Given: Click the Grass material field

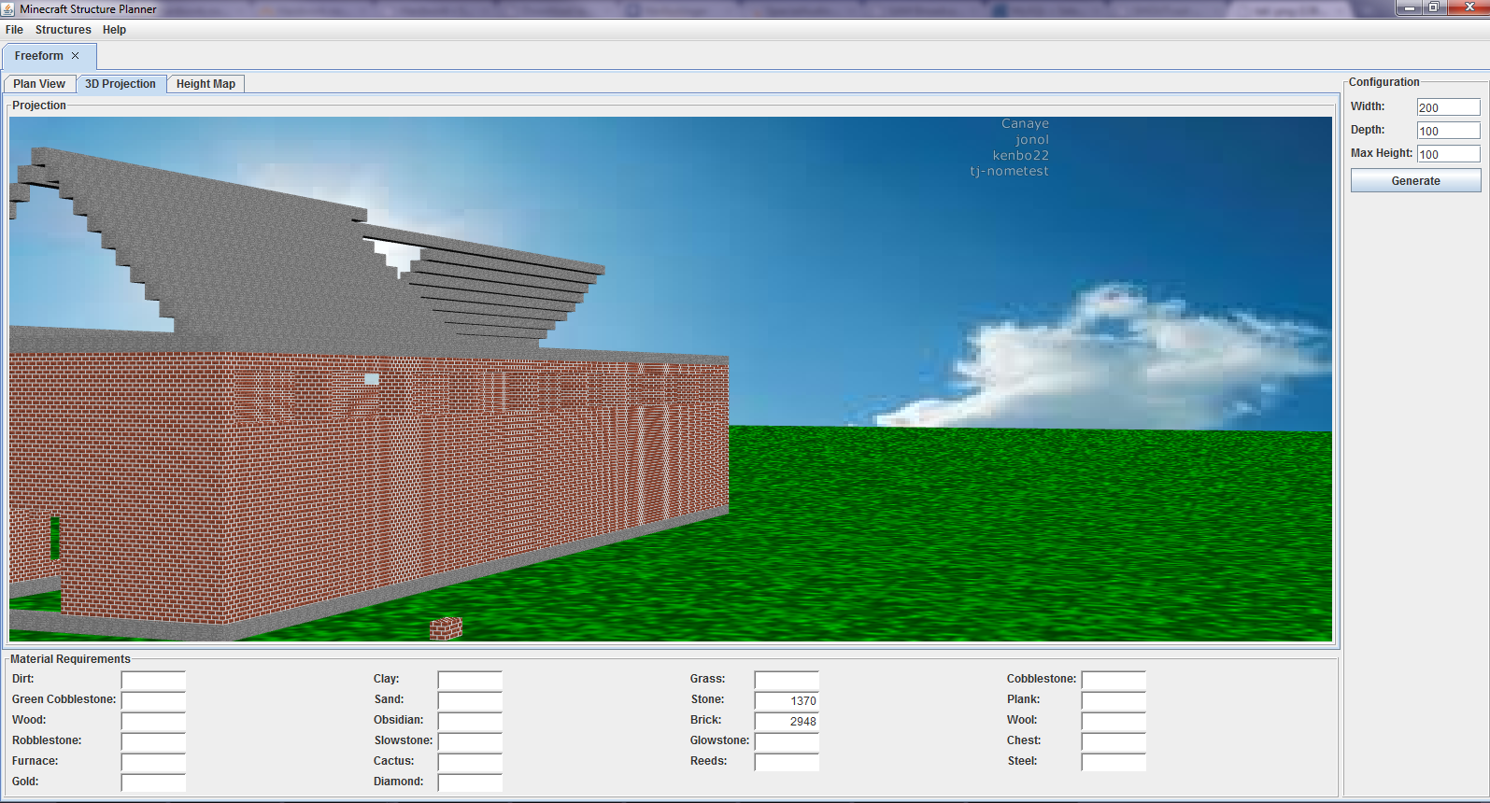Looking at the screenshot, I should [787, 680].
